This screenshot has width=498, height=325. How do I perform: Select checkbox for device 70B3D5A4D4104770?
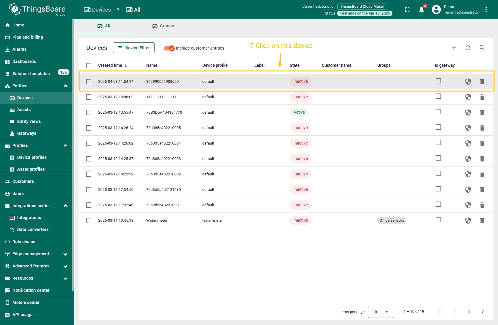pyautogui.click(x=89, y=112)
